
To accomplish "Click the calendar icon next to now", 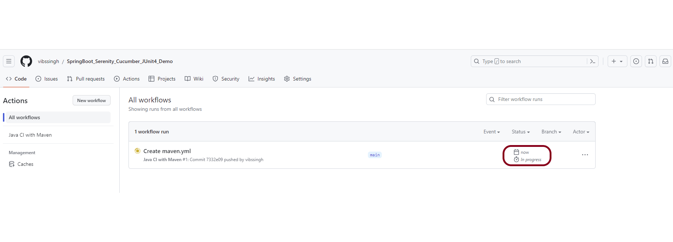I will tap(516, 152).
